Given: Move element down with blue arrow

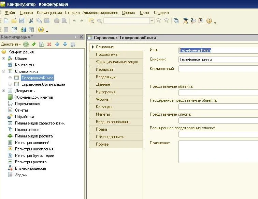Looking at the screenshot, I should pos(65,44).
